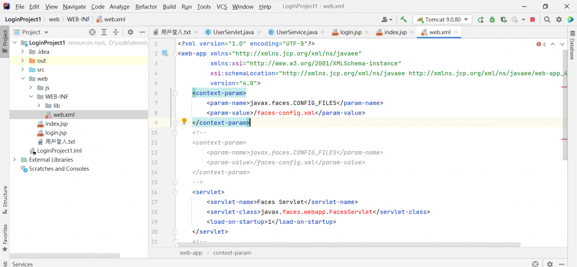Click LoginProject1 in navigation breadcrumb

tap(23, 20)
